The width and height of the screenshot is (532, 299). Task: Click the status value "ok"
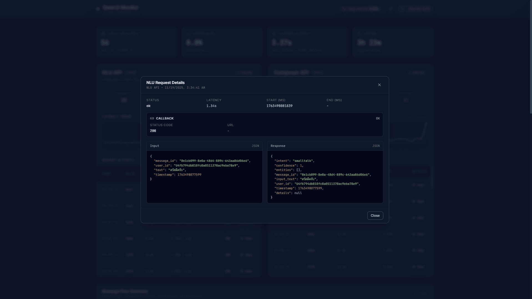coord(148,106)
